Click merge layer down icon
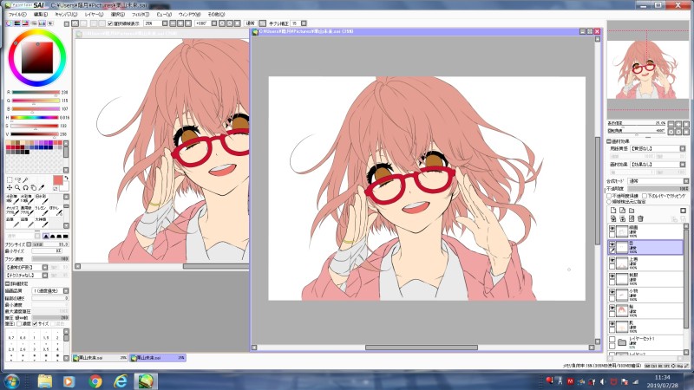 point(622,218)
